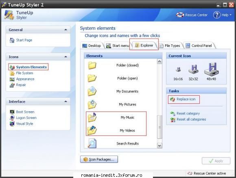This screenshot has width=236, height=178.
Task: Switch to the Start menu tab
Action: click(x=118, y=46)
